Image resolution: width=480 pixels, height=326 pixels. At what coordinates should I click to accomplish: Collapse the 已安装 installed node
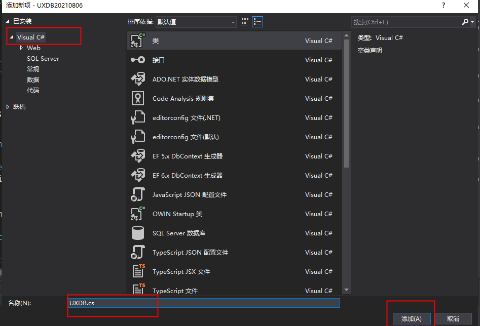click(8, 21)
